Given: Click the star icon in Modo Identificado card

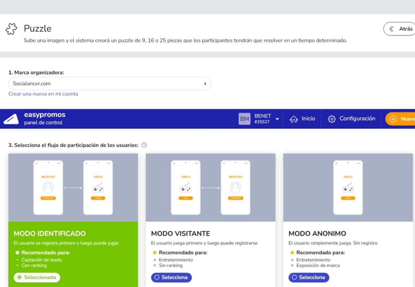Looking at the screenshot, I should coord(17,253).
